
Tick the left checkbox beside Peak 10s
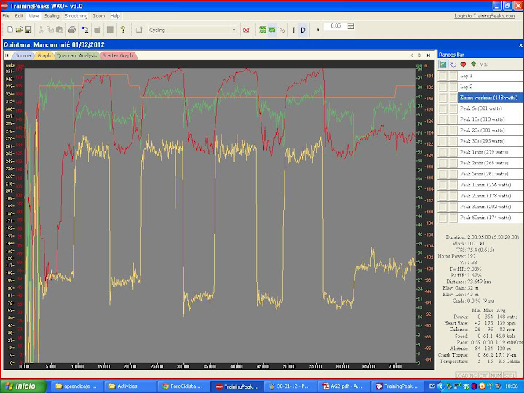tap(443, 119)
